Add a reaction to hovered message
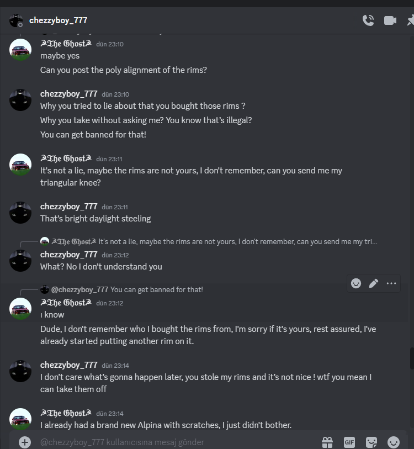The width and height of the screenshot is (414, 449). click(356, 283)
